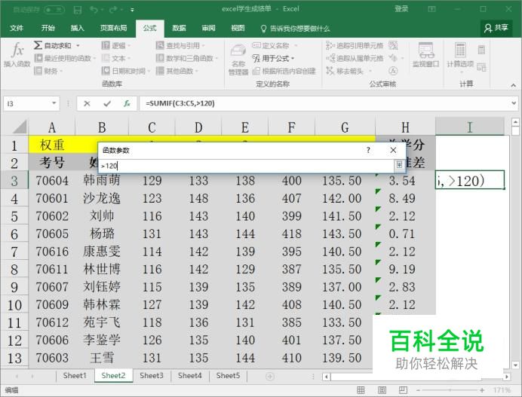Click the function arguments input field
The image size is (522, 397).
pos(247,166)
